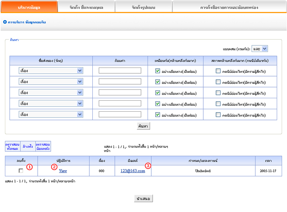This screenshot has width=287, height=212.
Task: Enable the third row case sensitive checkbox
Action: tap(218, 92)
